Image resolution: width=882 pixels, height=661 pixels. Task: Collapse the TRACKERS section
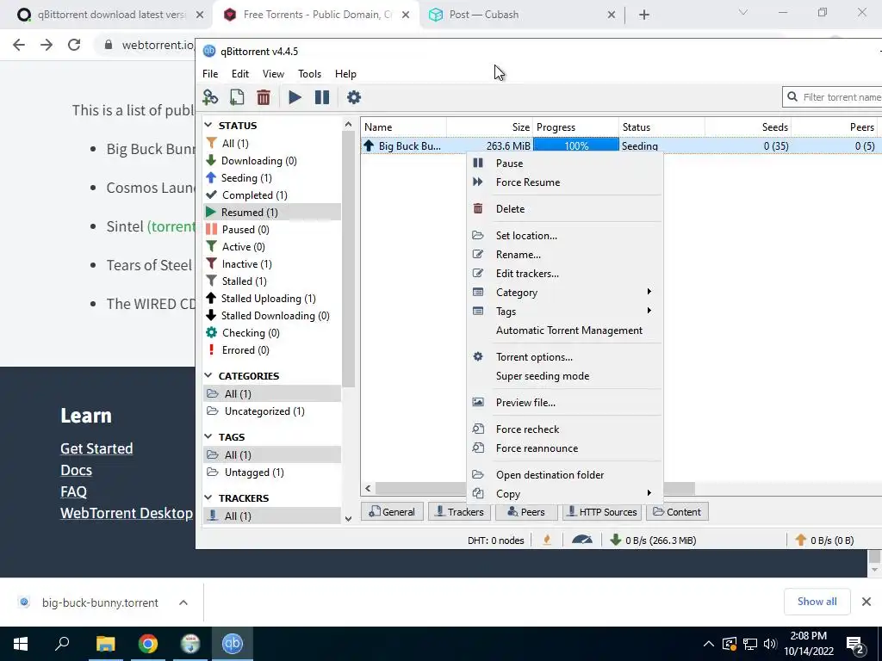(x=208, y=497)
